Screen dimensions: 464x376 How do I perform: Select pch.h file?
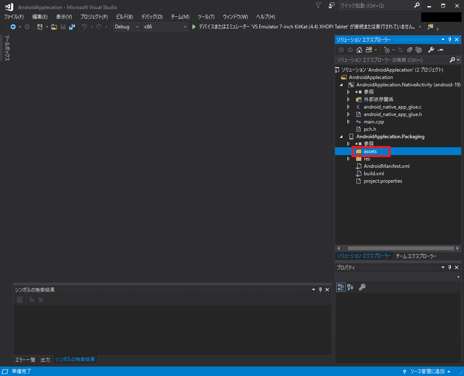pyautogui.click(x=370, y=129)
